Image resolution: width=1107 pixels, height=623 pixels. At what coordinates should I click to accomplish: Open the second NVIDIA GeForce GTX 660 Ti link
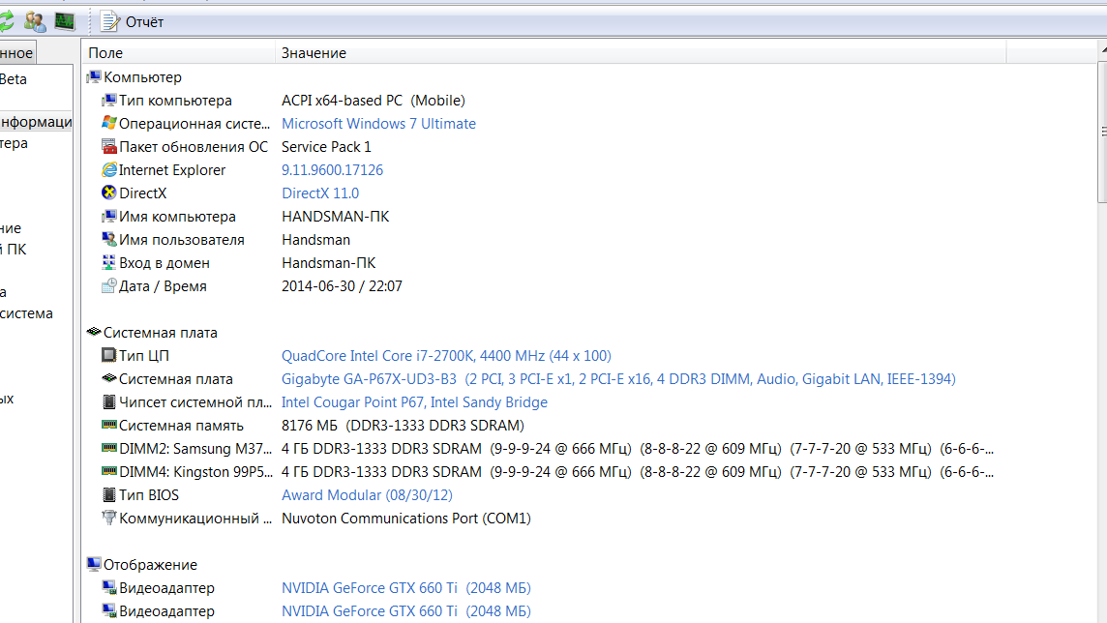[x=406, y=611]
